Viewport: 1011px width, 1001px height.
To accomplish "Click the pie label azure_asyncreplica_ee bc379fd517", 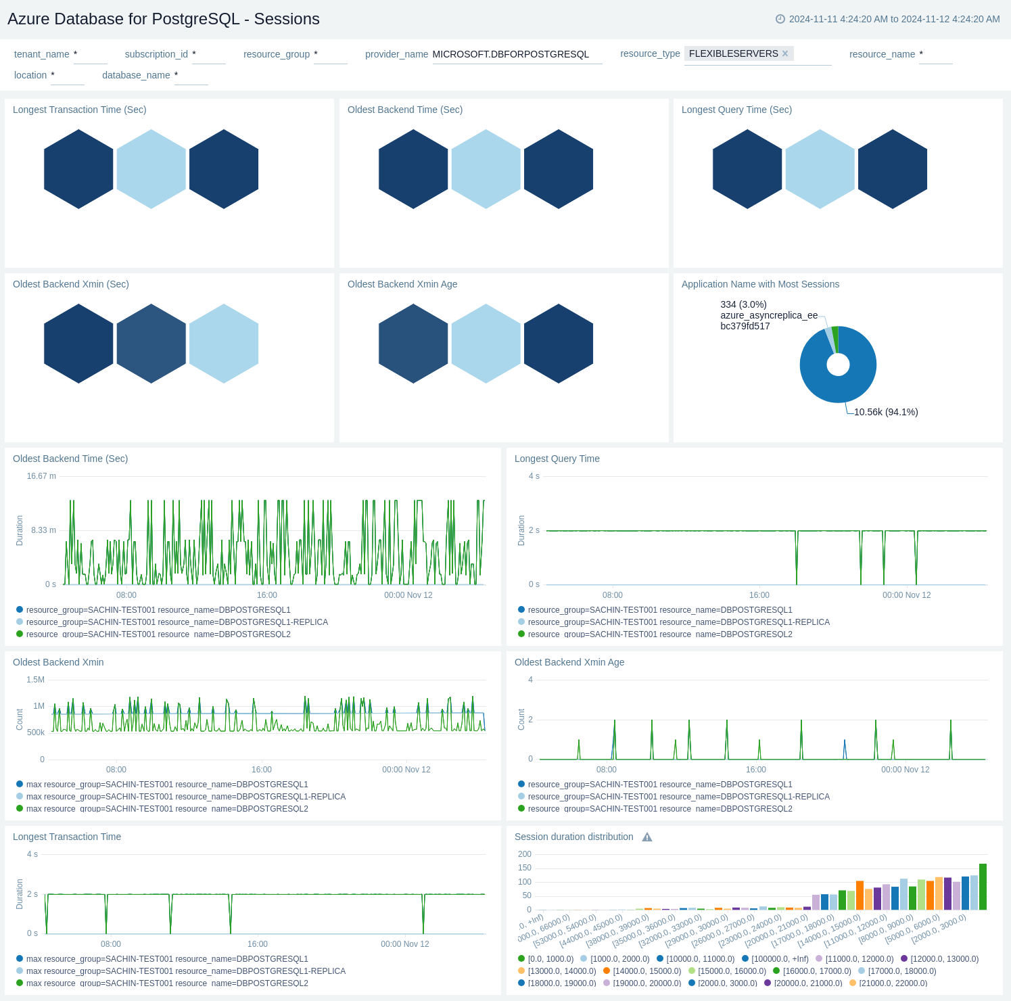I will (x=769, y=321).
